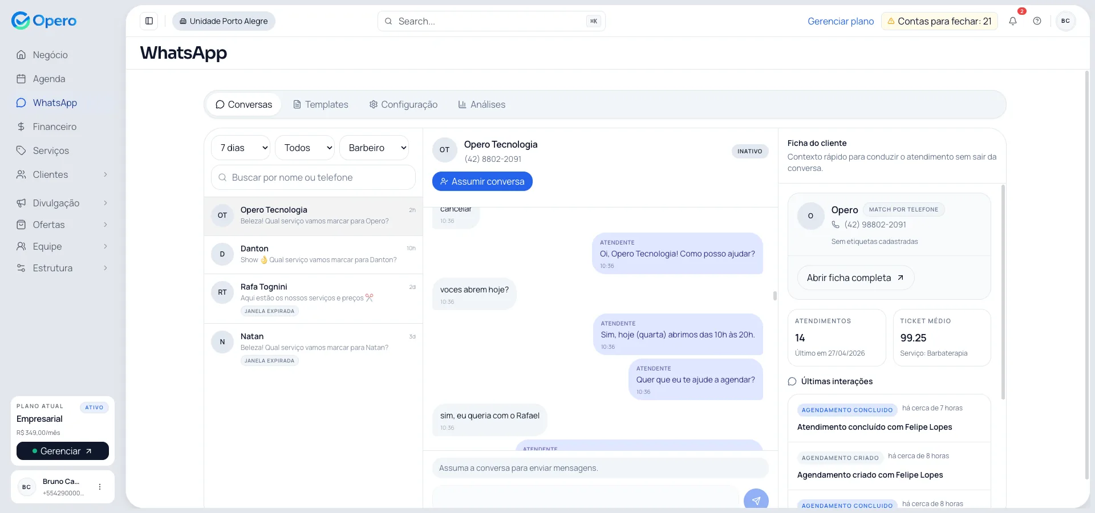
Task: Click the Danton D avatar
Action: pos(222,254)
